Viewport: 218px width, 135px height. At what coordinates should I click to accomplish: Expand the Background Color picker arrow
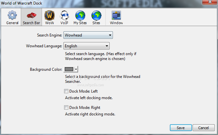[76, 69]
